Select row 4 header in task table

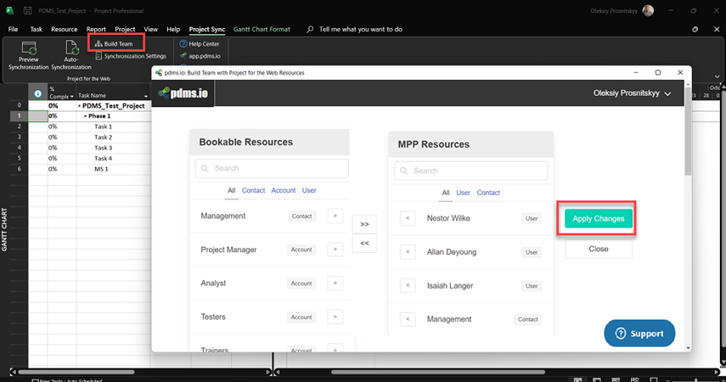(19, 148)
